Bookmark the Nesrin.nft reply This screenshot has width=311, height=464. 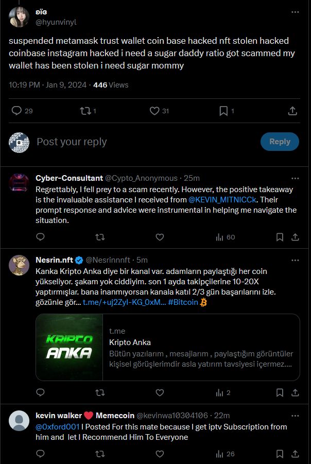tap(280, 392)
